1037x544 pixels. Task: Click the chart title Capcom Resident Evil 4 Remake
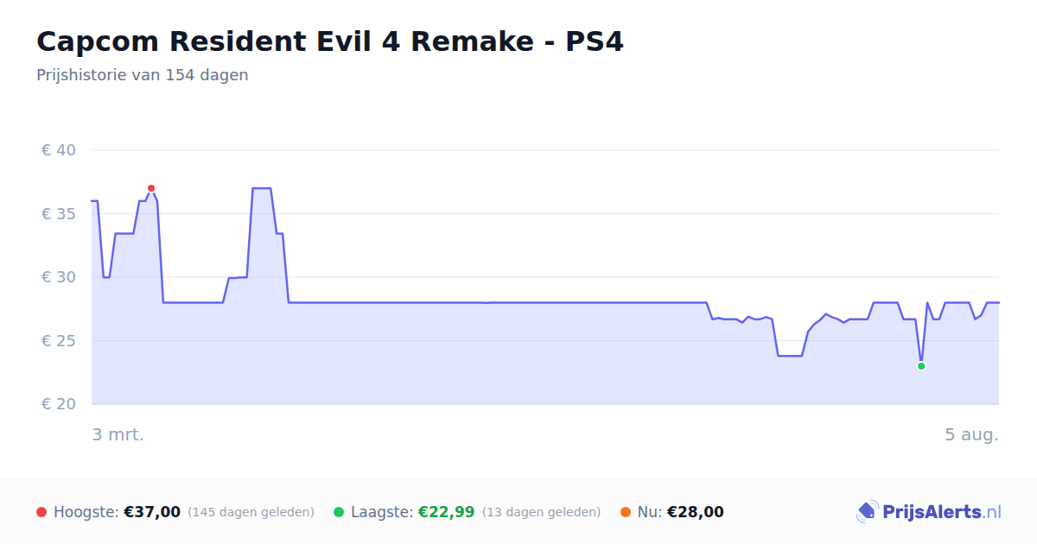point(330,41)
